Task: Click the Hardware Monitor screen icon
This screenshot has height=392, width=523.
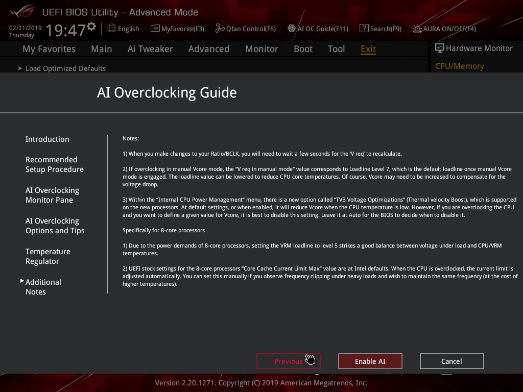Action: point(440,48)
